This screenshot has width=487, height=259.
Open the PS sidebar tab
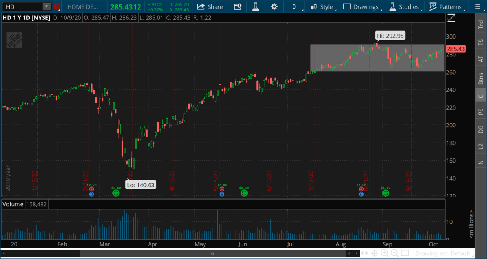click(481, 111)
